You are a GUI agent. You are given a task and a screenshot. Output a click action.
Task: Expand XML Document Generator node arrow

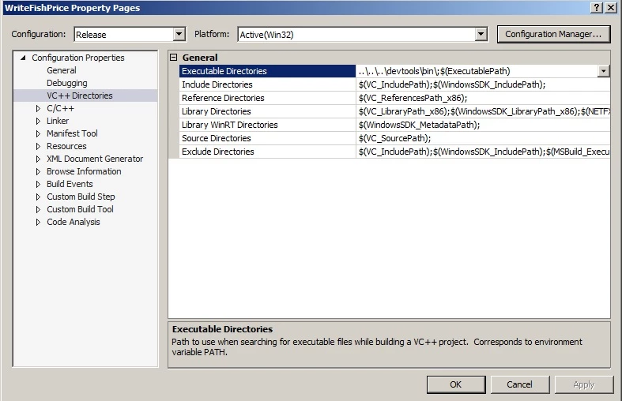coord(38,159)
